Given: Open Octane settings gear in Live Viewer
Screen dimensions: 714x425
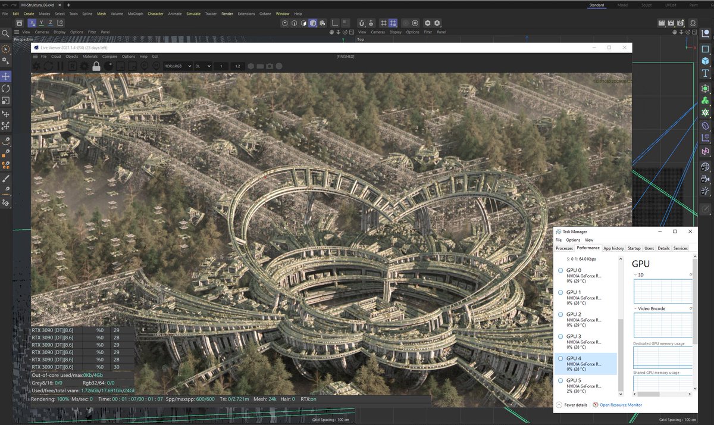Looking at the screenshot, I should [84, 66].
